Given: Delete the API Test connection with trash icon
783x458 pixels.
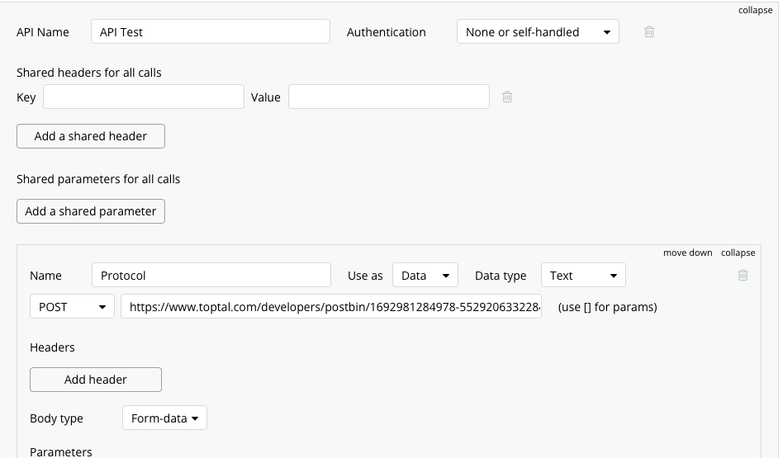Looking at the screenshot, I should click(649, 32).
